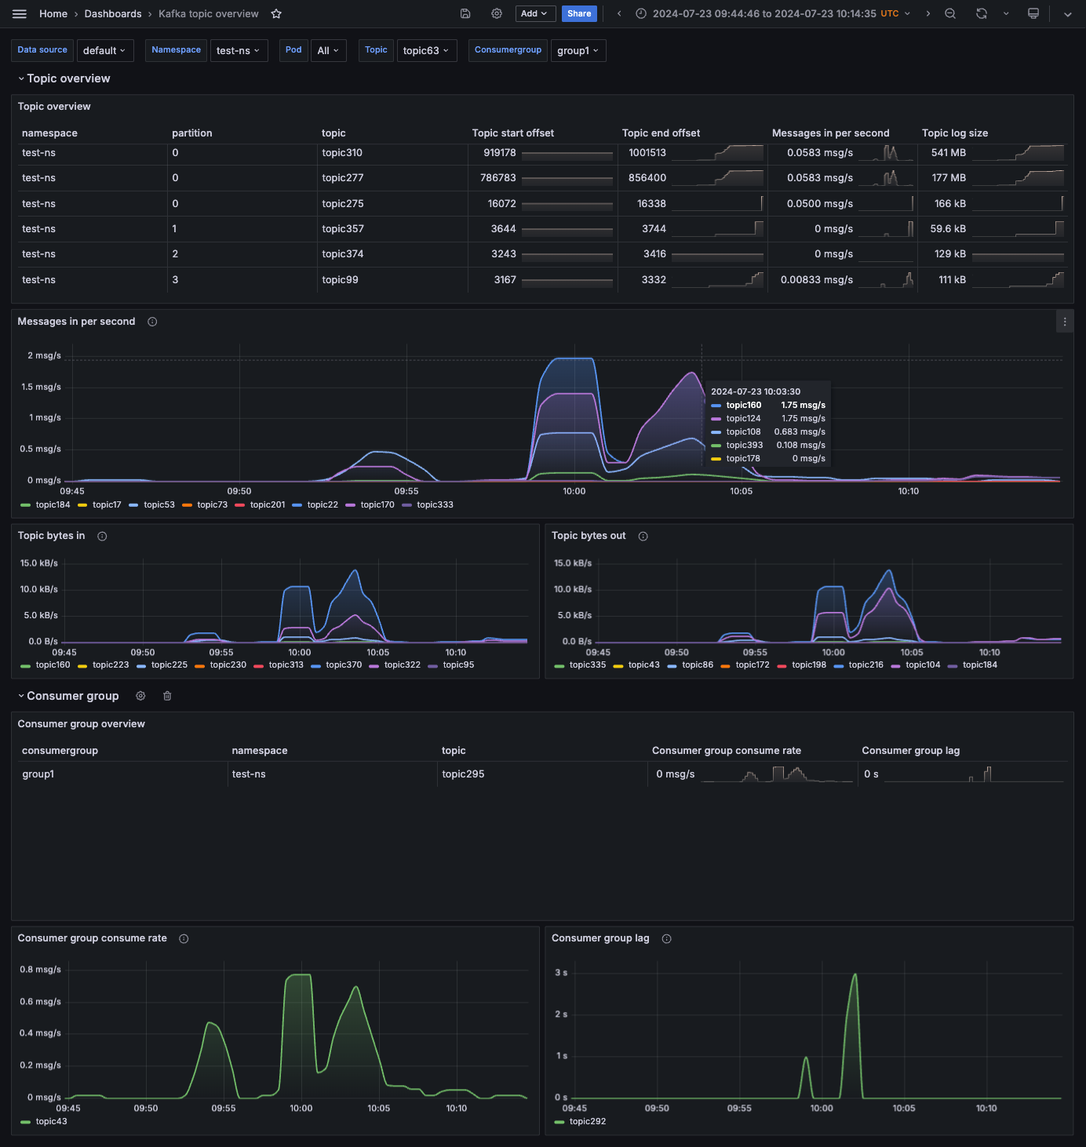The height and width of the screenshot is (1147, 1086).
Task: Open dashboard settings with the gear icon
Action: click(x=497, y=13)
